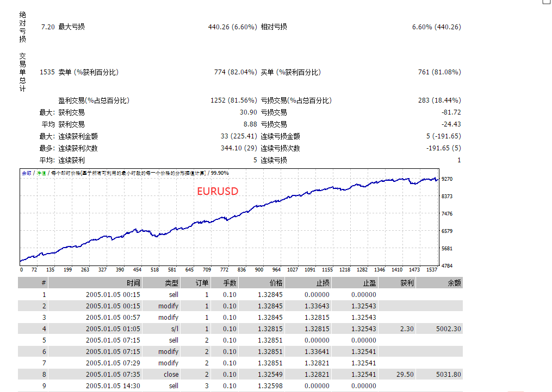Select the 连续获利金额 label
The width and height of the screenshot is (552, 392).
pyautogui.click(x=78, y=136)
